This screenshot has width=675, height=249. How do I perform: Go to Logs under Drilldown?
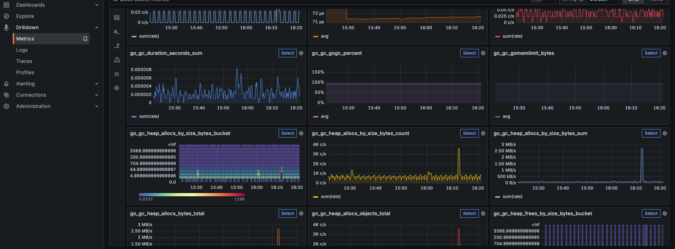tap(22, 50)
